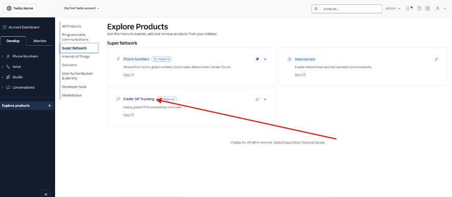Pin Elastic SIP Trunking to sidebar

pos(257,99)
